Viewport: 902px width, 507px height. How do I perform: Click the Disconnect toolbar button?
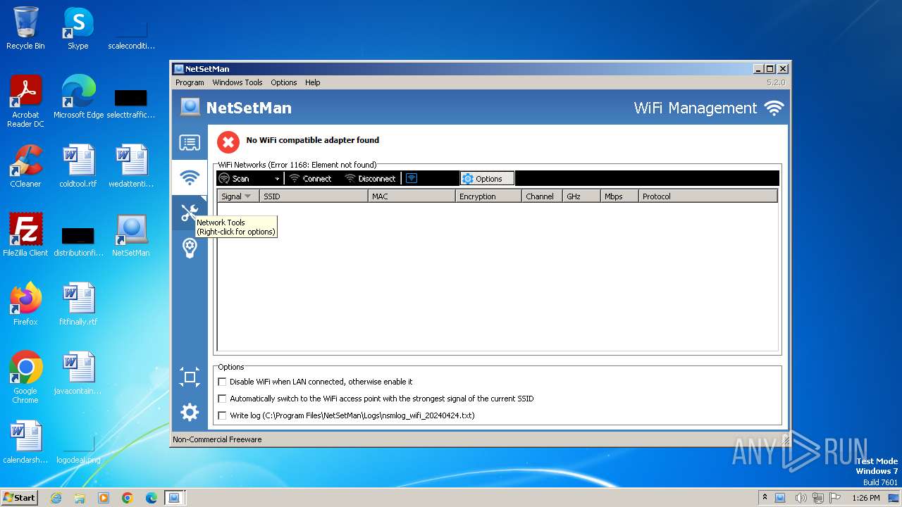370,179
